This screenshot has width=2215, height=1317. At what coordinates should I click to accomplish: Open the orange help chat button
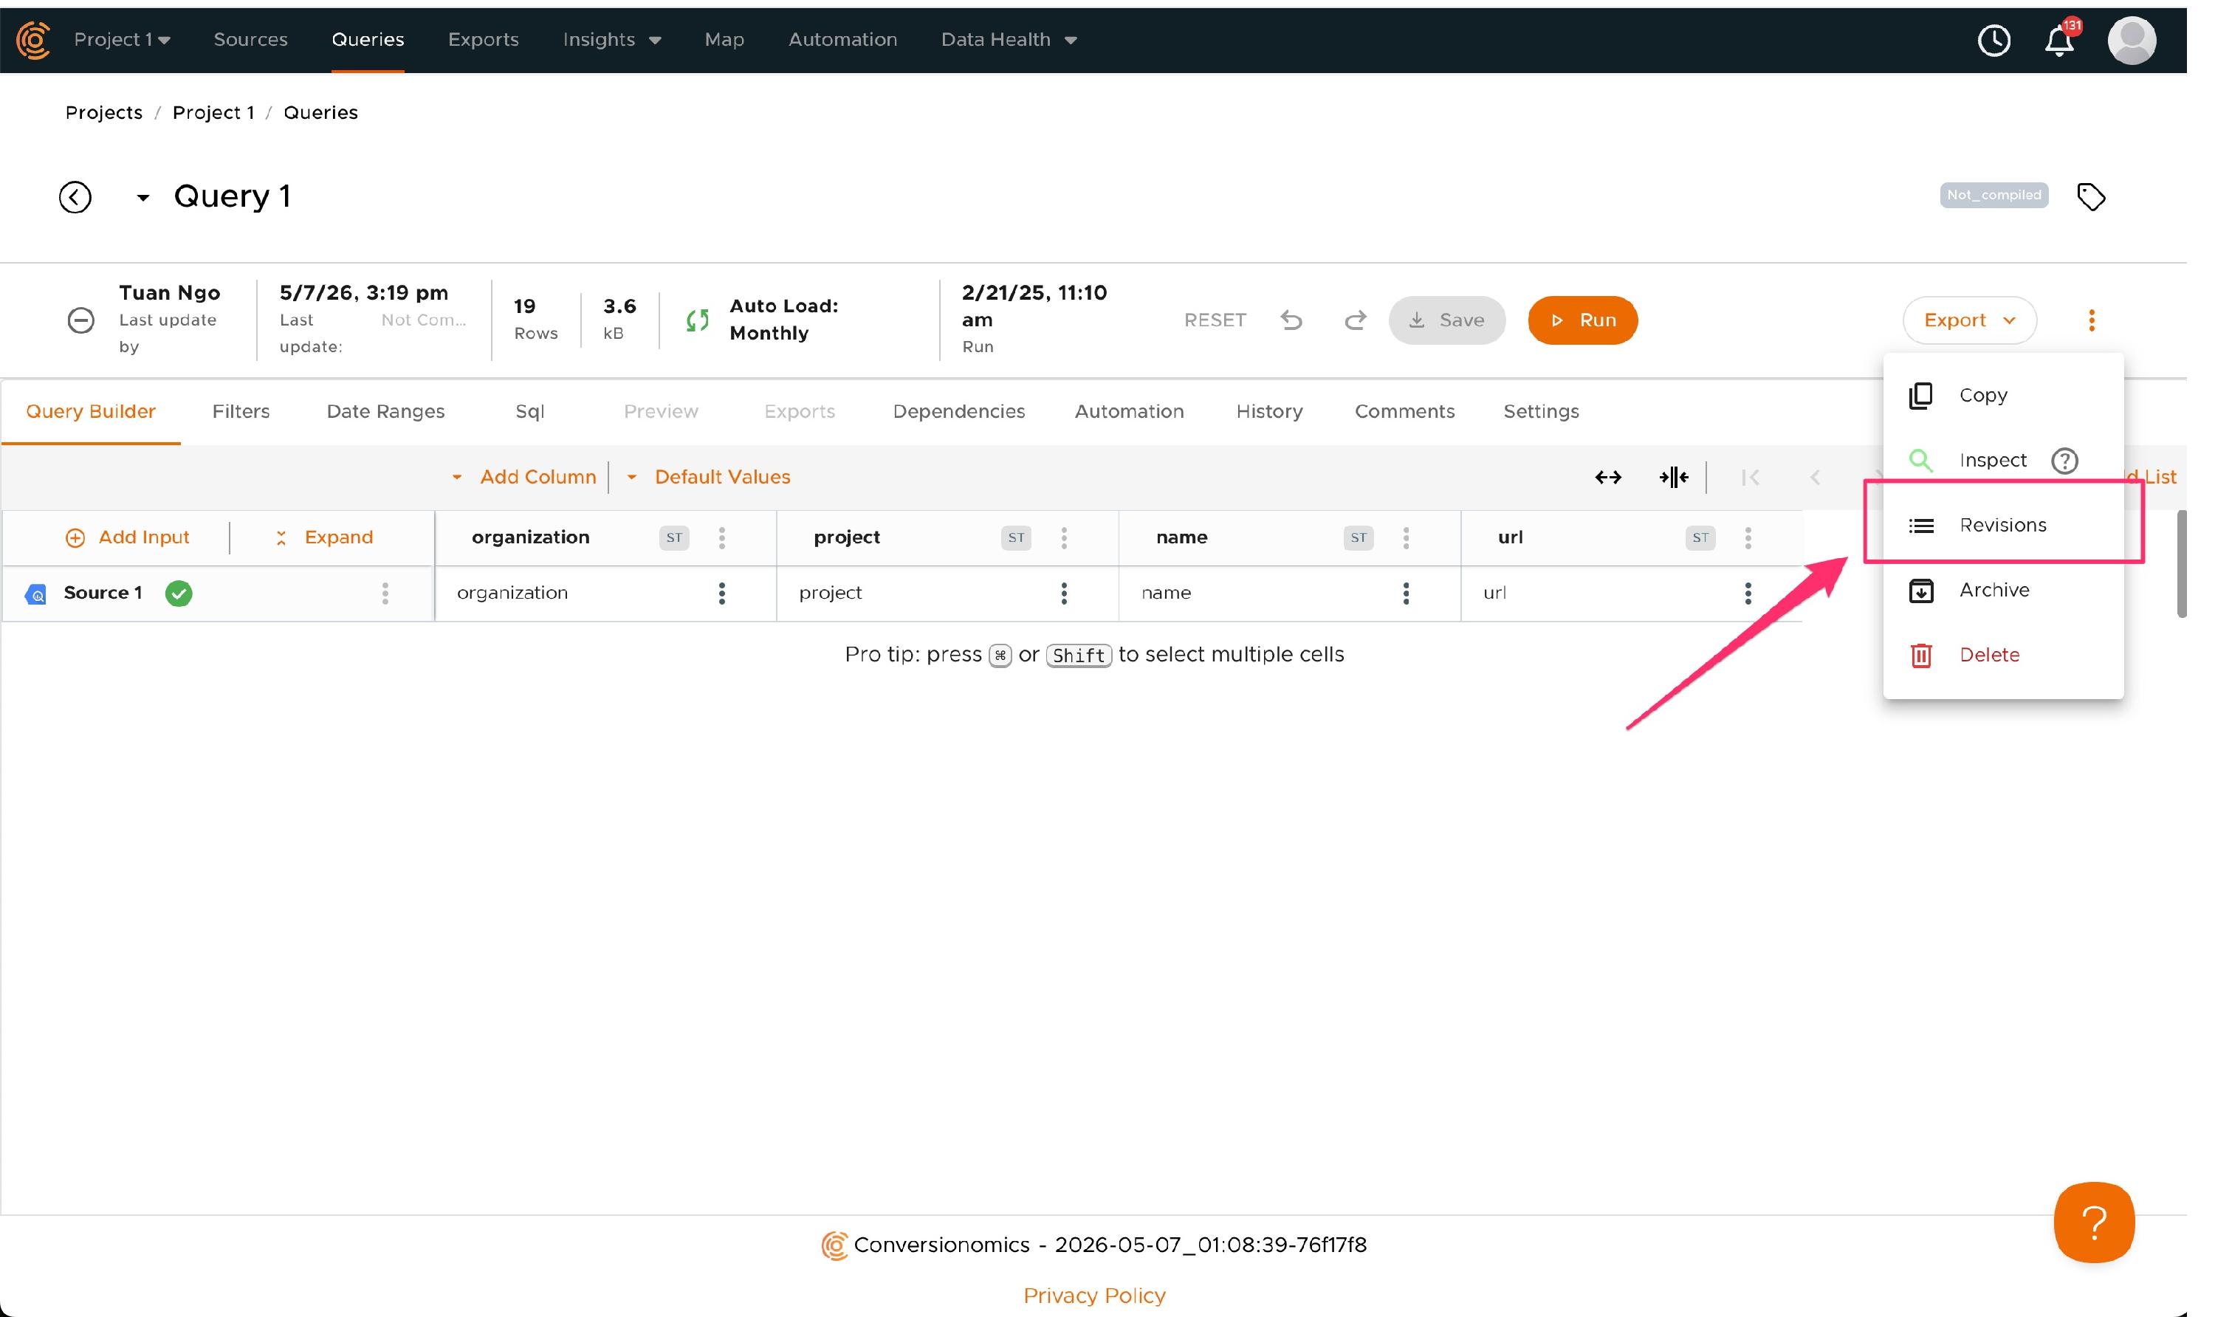tap(2093, 1222)
